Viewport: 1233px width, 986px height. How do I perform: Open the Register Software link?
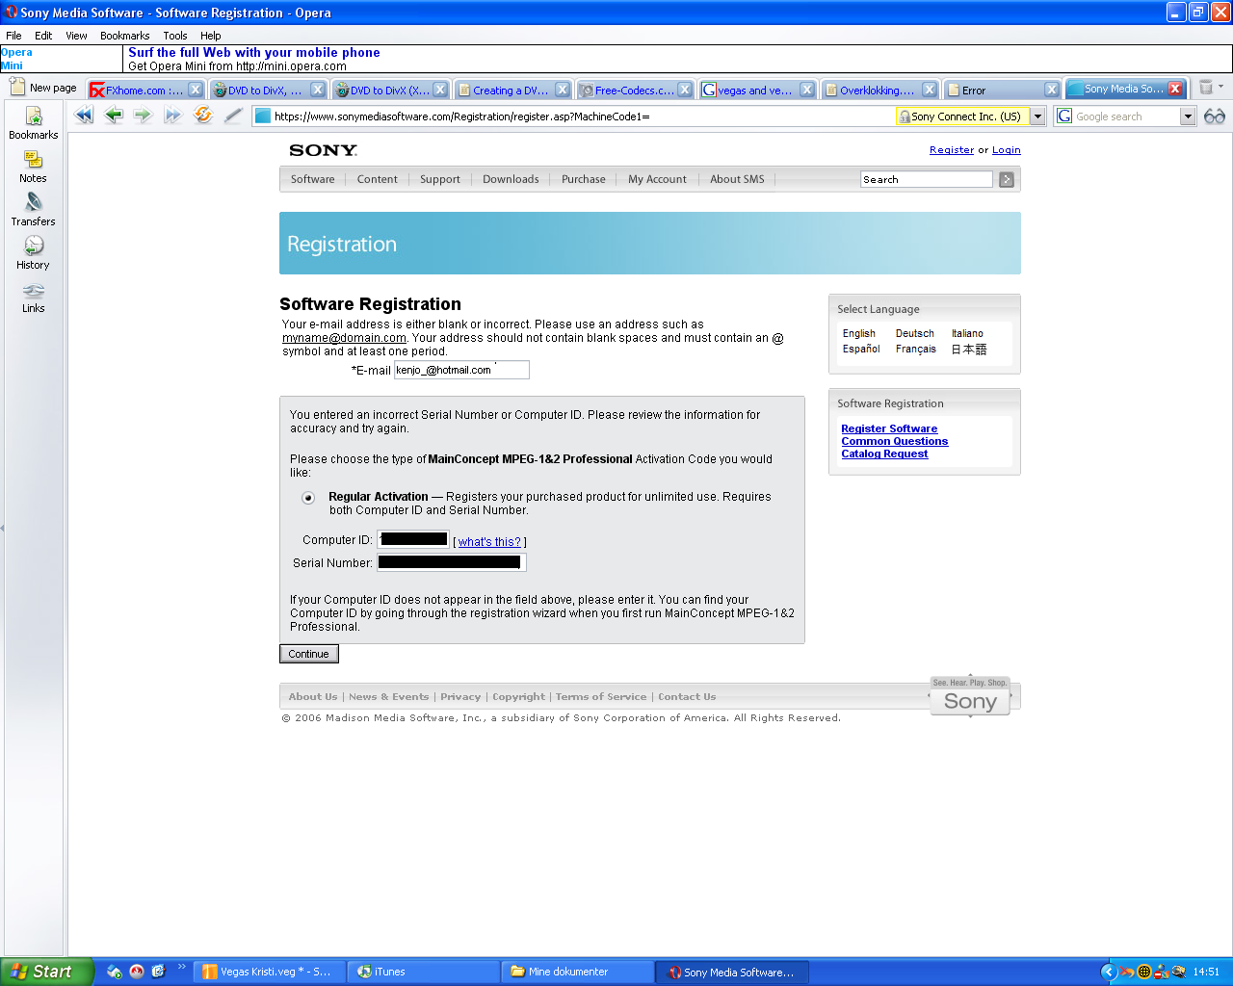(x=889, y=428)
